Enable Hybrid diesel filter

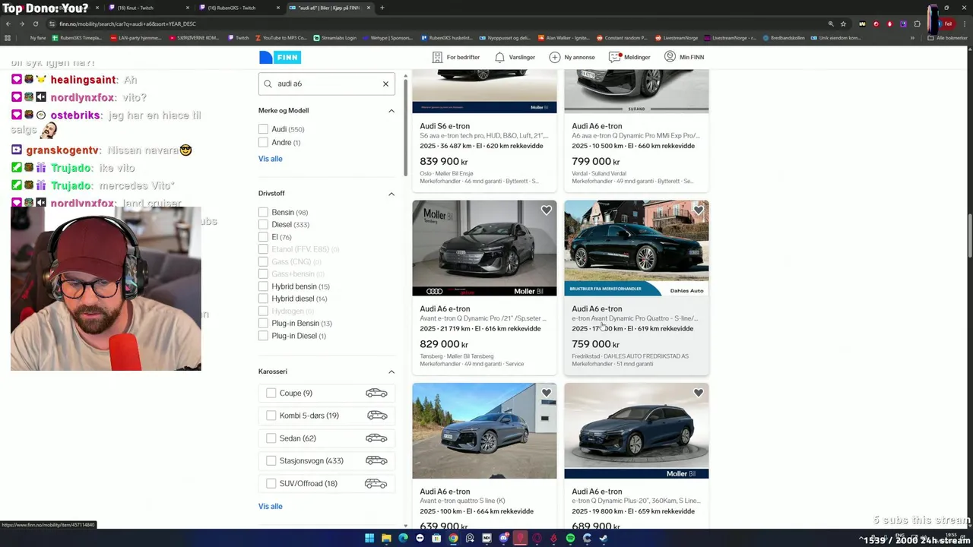(x=263, y=299)
